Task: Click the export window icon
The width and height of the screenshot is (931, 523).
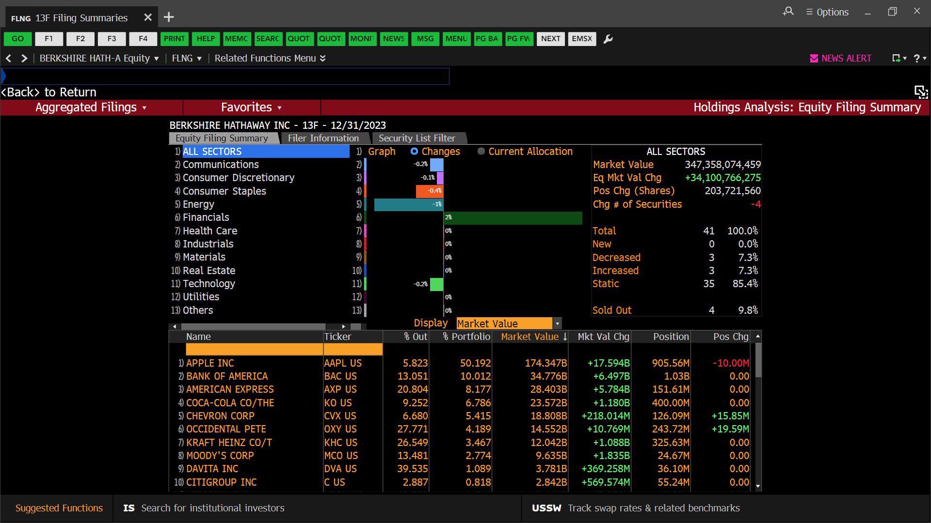Action: coord(899,58)
